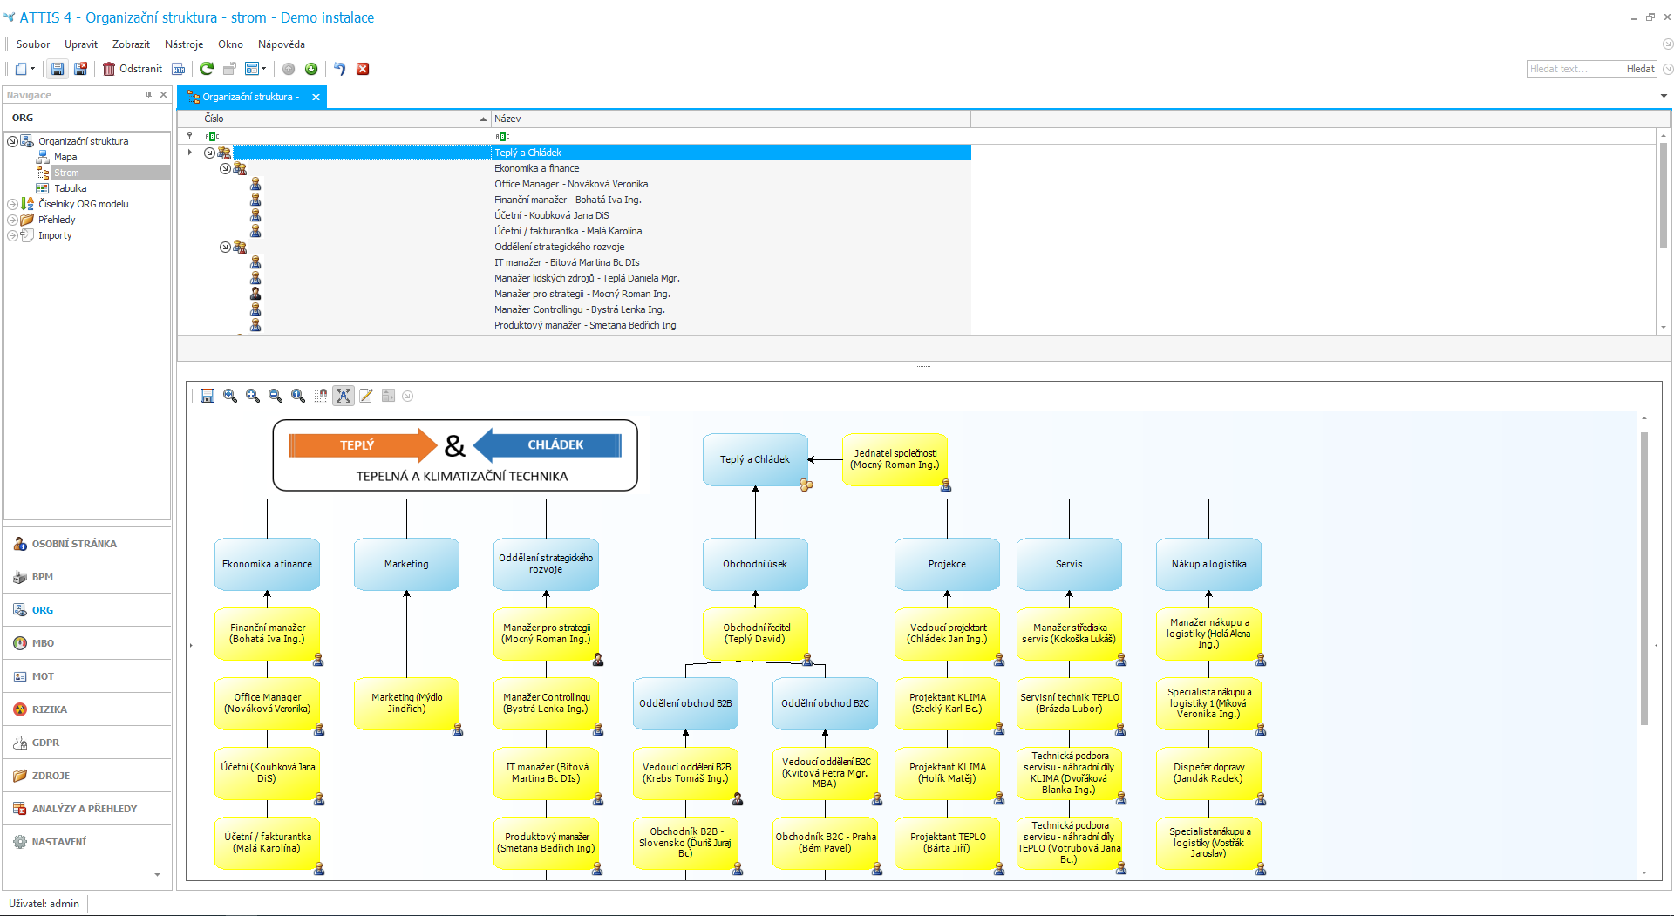Image resolution: width=1674 pixels, height=916 pixels.
Task: Open the Soubor menu
Action: pos(33,44)
